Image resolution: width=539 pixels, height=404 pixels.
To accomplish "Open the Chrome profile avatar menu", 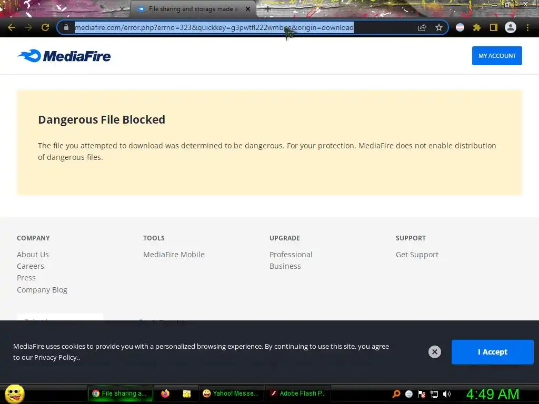I will pyautogui.click(x=511, y=27).
